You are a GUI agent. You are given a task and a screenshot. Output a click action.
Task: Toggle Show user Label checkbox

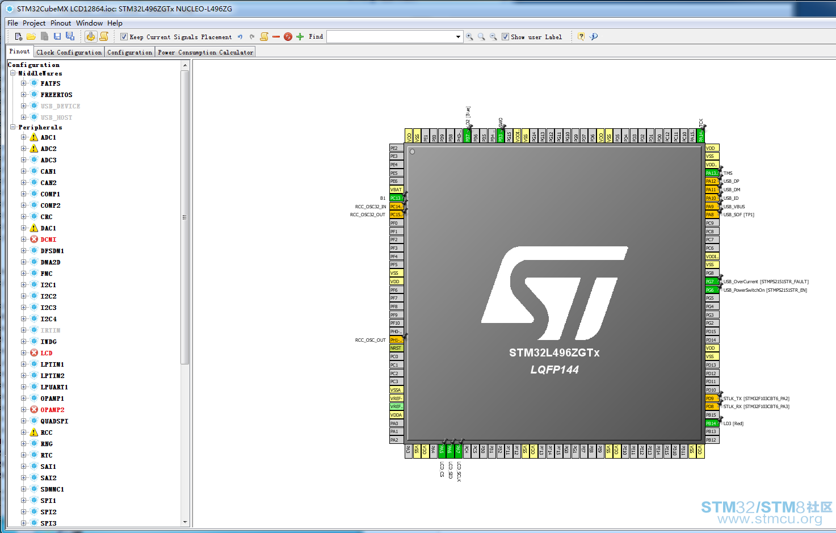point(505,37)
